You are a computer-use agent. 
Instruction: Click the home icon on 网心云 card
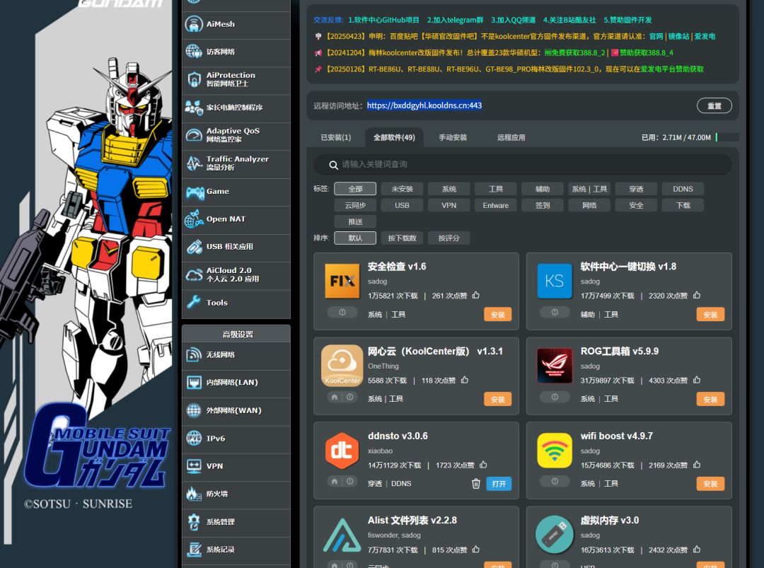click(x=334, y=397)
